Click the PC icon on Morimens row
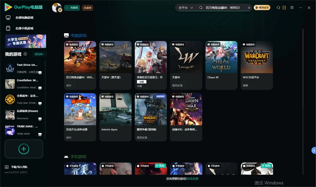 [40, 119]
